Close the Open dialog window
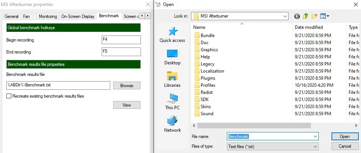The image size is (361, 153). pos(355,4)
